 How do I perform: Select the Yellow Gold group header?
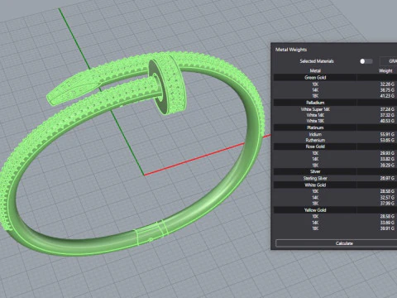335,210
